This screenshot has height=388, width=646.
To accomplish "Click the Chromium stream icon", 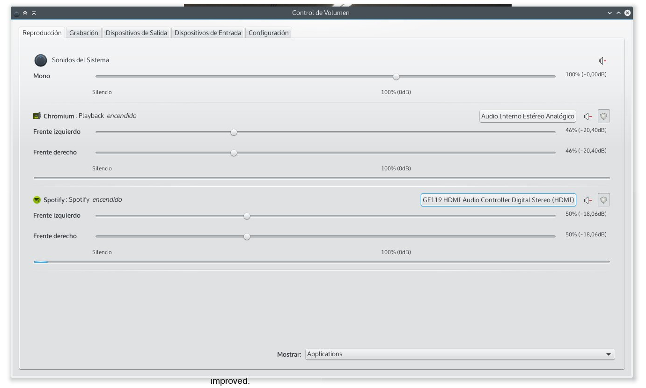I will click(x=37, y=116).
